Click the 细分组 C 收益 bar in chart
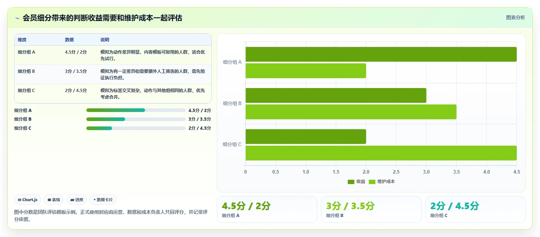 (x=306, y=137)
